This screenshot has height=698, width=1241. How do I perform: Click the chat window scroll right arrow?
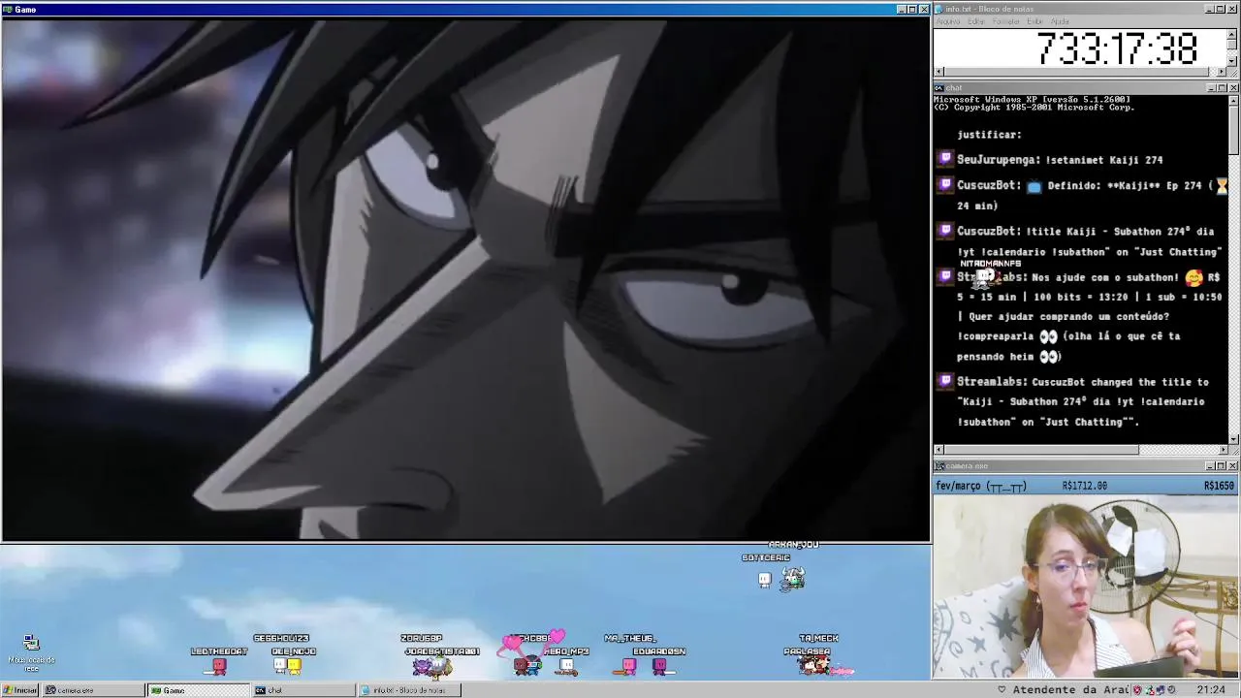[1223, 450]
